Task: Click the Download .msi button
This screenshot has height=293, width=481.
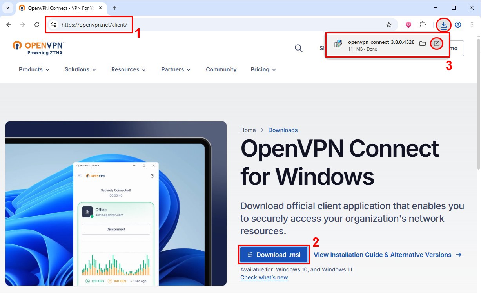Action: point(274,255)
